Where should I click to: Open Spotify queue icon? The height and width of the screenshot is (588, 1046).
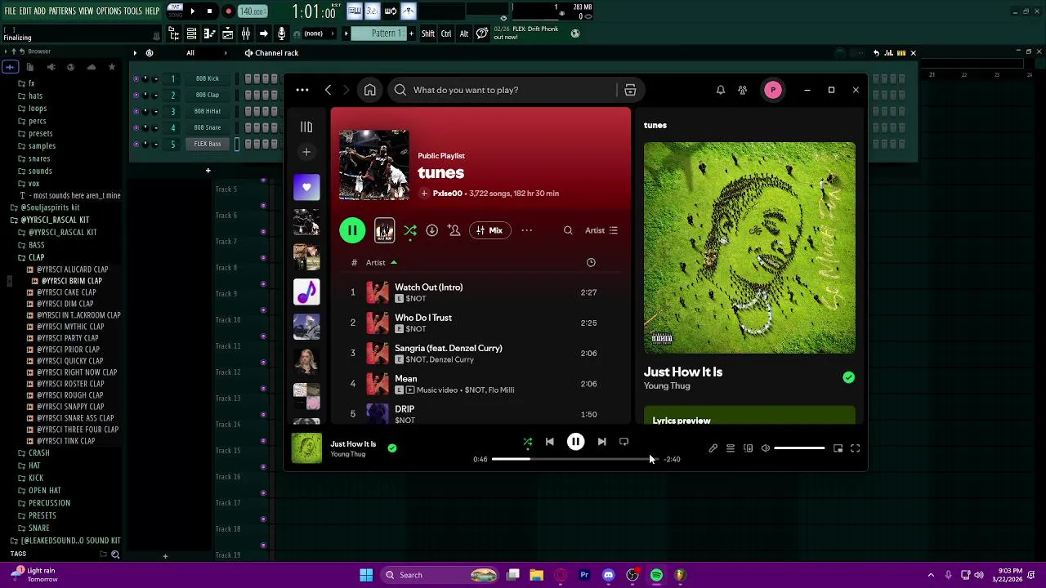point(731,448)
